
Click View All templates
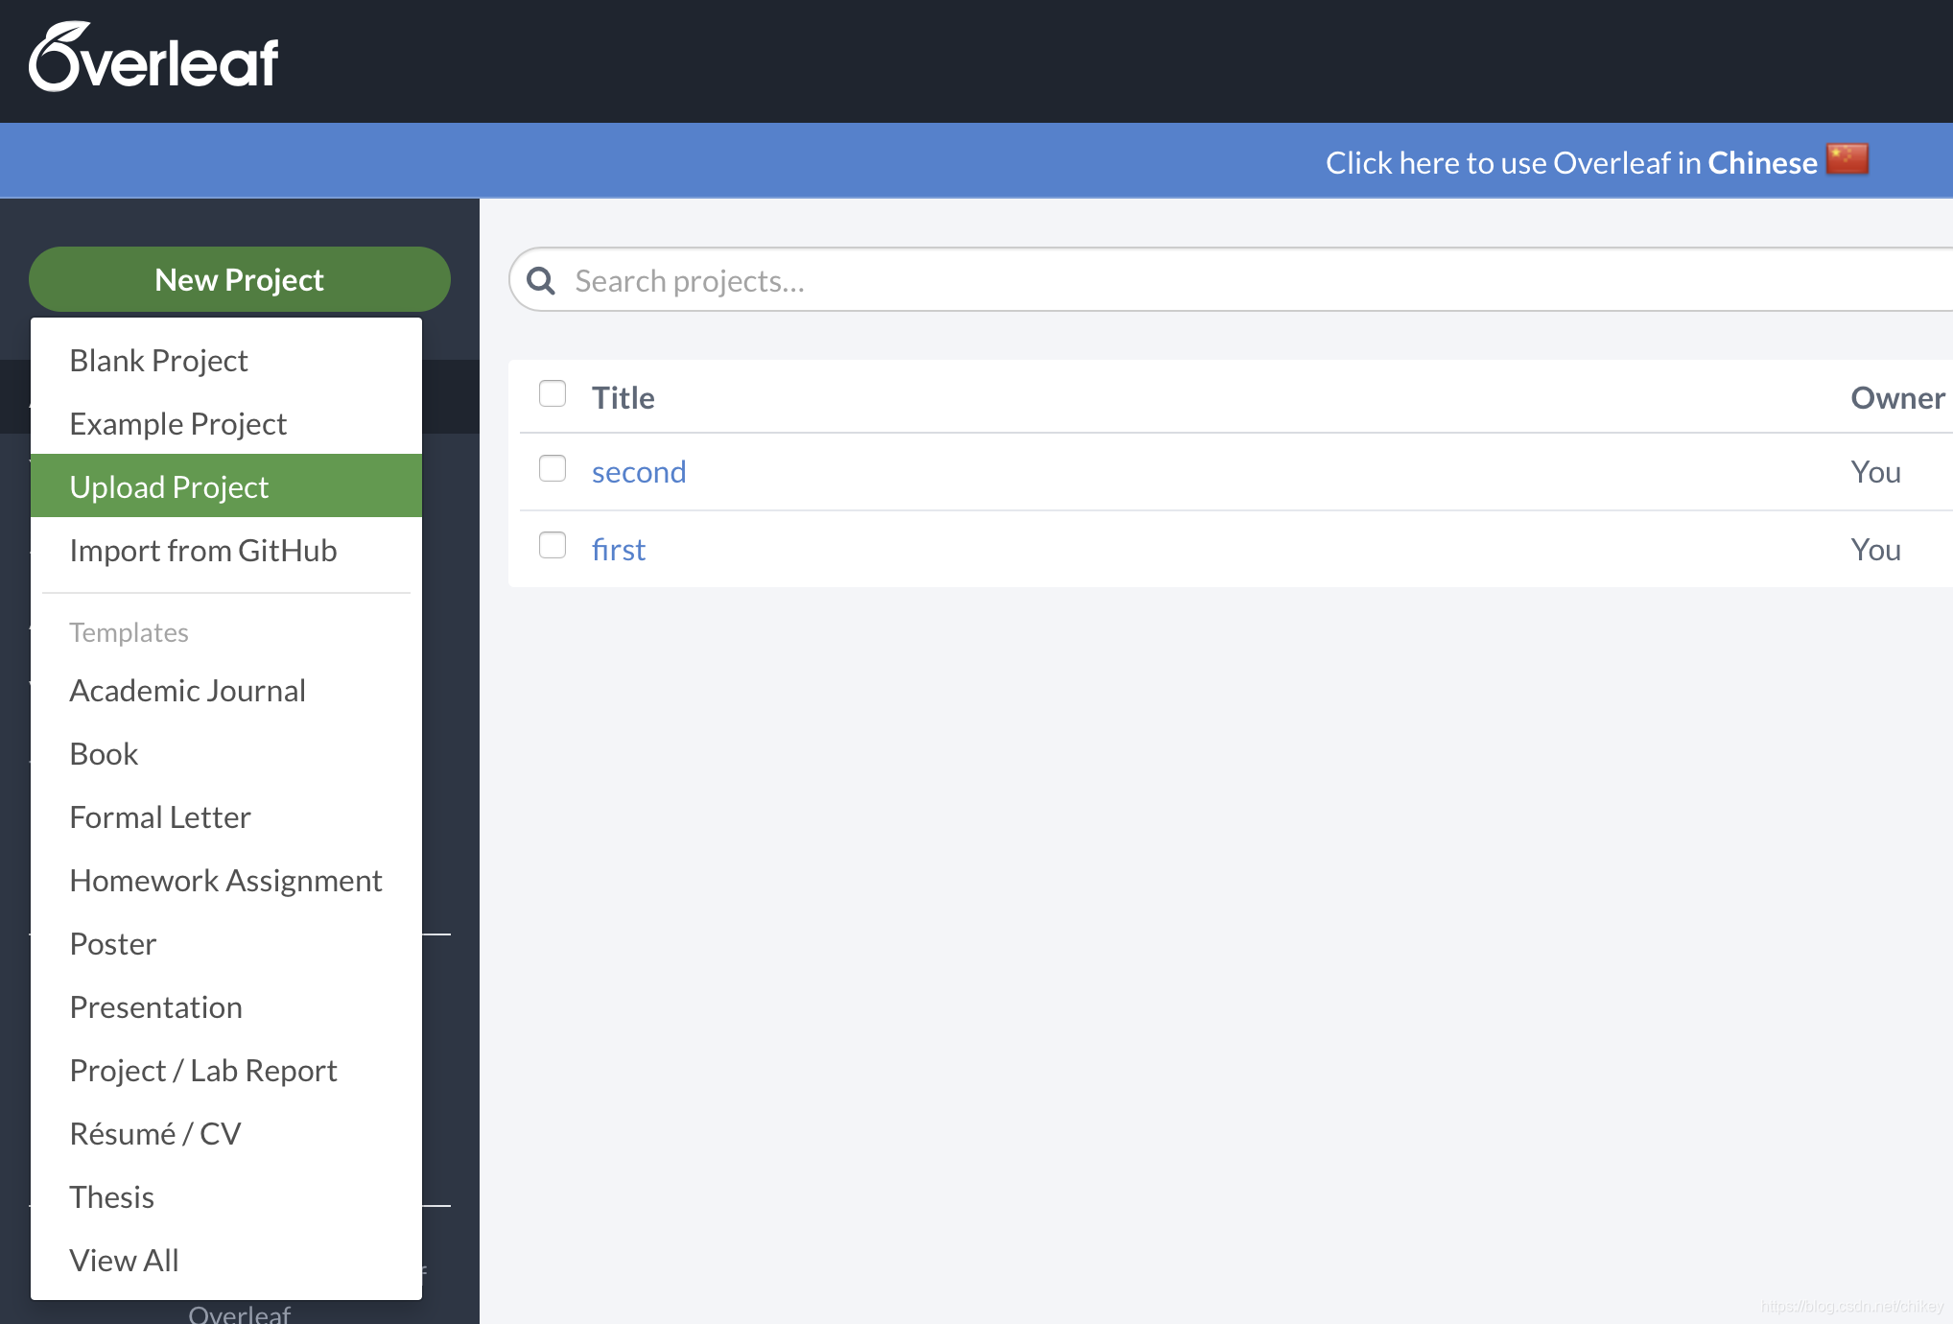(125, 1261)
